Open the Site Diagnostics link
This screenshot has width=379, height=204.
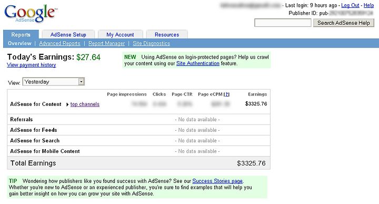click(x=151, y=43)
